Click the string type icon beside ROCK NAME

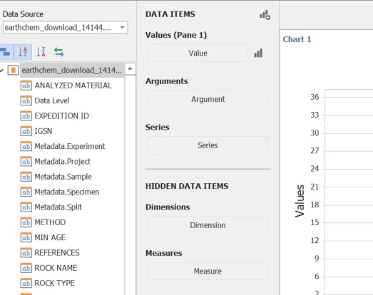click(x=26, y=268)
